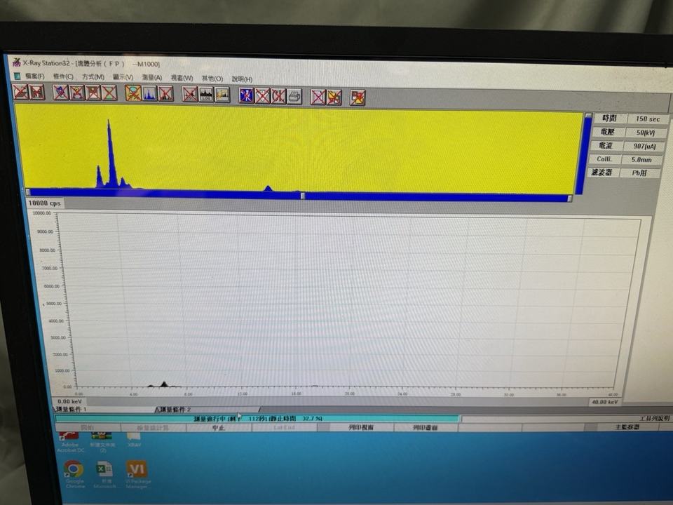673x505 pixels.
Task: Open the 檔案(F) menu
Action: tap(34, 76)
